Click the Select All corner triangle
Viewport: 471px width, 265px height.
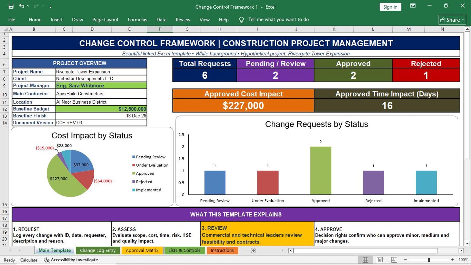[x=5, y=29]
